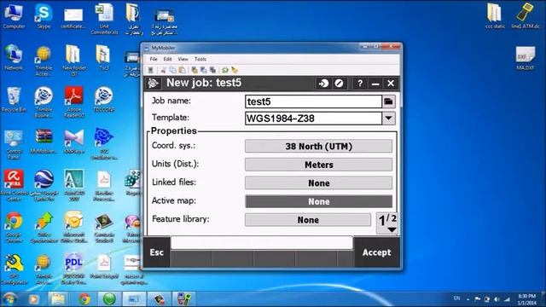Click the 38 North (UTM) coordinate system button
This screenshot has width=546, height=307.
click(x=318, y=147)
